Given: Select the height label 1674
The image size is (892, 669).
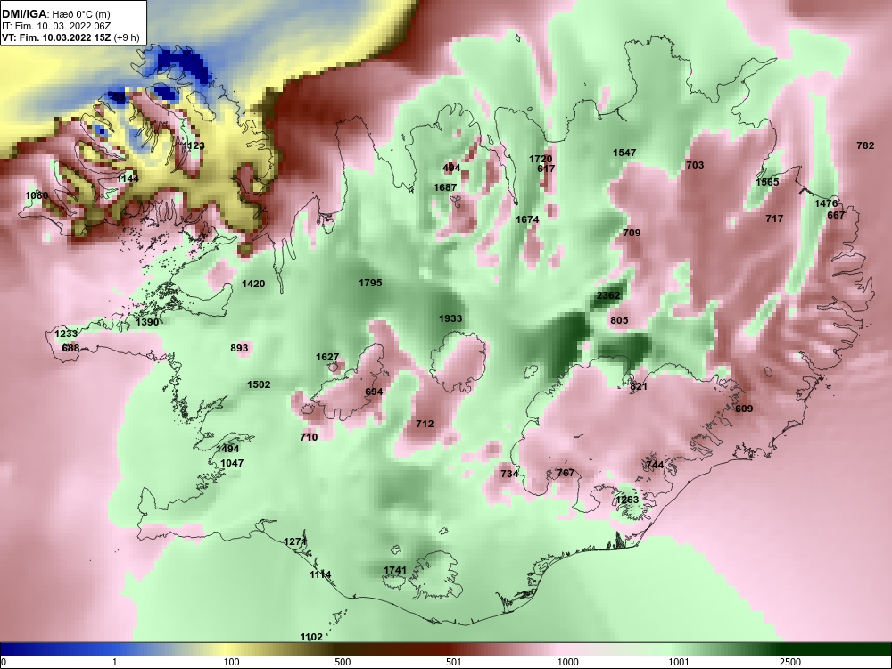Looking at the screenshot, I should (527, 219).
